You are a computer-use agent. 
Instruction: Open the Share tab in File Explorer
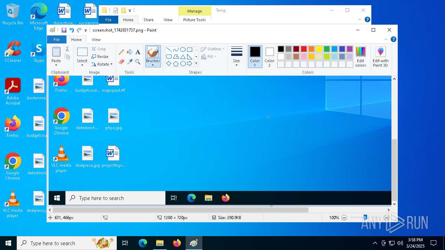tap(148, 20)
